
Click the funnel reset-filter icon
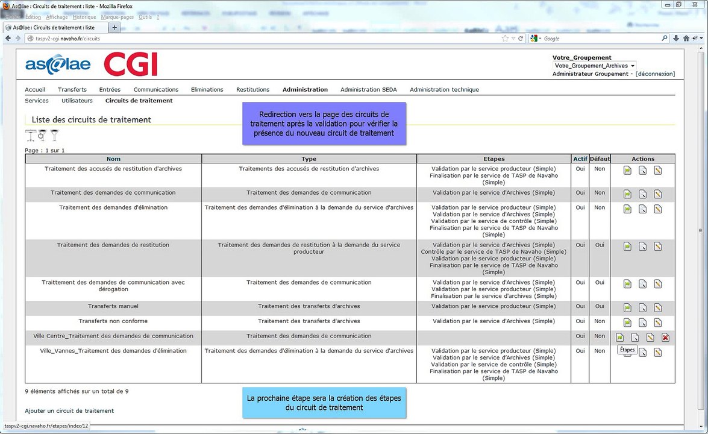(42, 135)
